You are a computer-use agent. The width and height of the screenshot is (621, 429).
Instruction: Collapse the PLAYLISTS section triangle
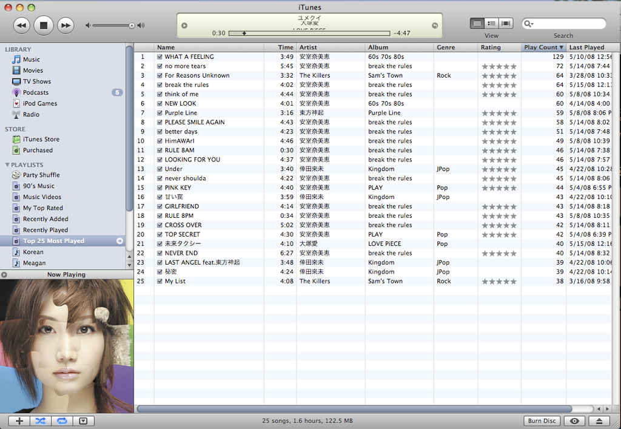7,165
